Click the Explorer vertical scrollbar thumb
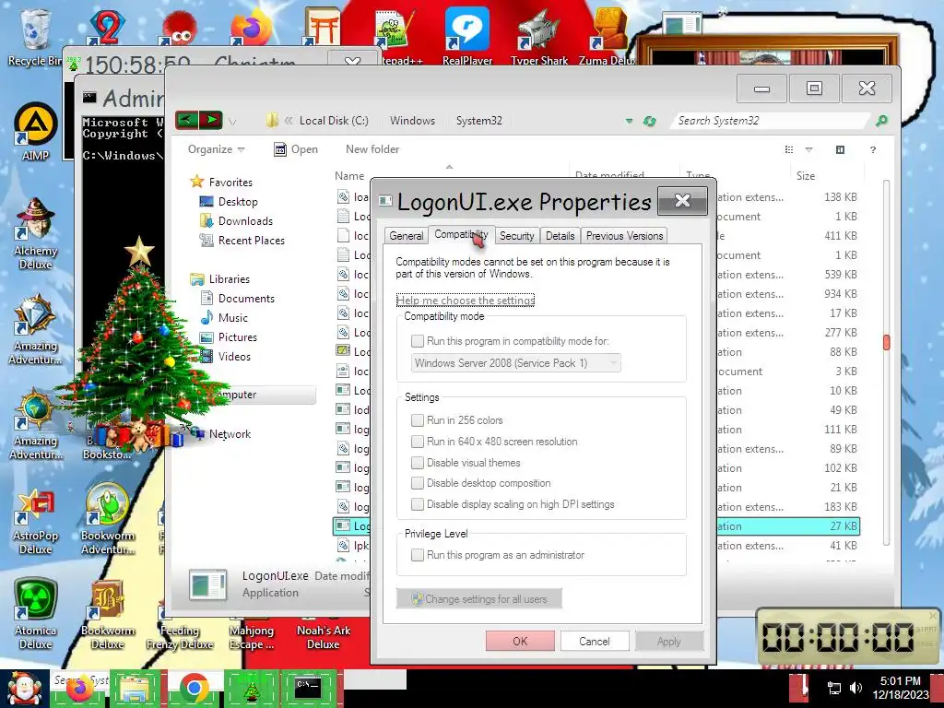944x708 pixels. [886, 342]
